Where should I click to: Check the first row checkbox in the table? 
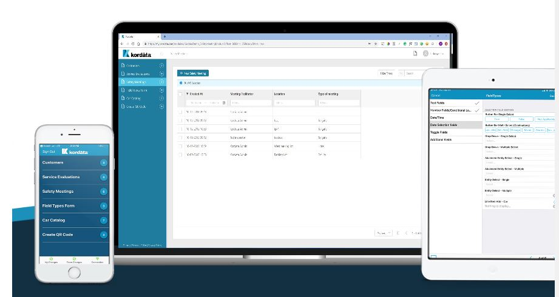click(180, 112)
